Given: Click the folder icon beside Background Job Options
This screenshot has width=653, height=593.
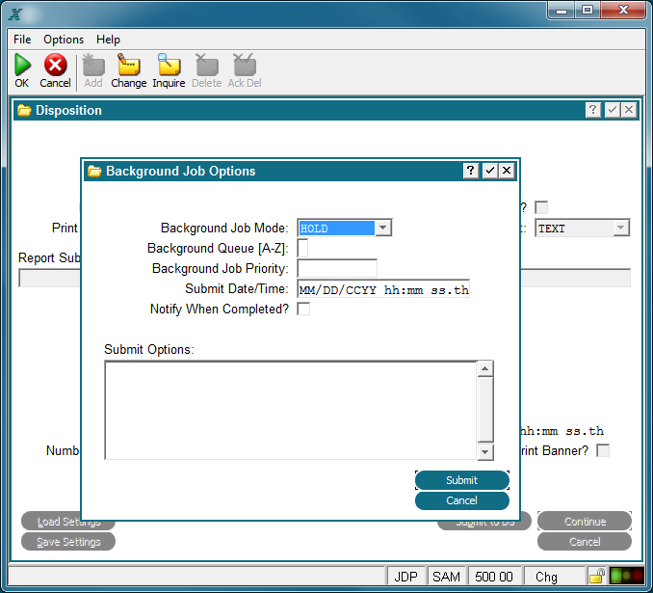Looking at the screenshot, I should pos(94,171).
